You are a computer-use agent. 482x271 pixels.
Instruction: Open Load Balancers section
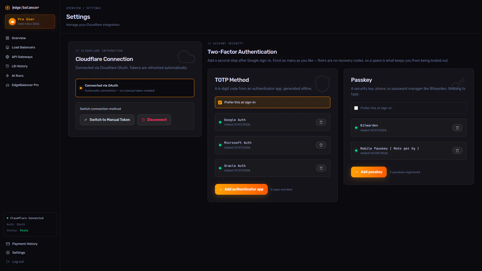(x=23, y=47)
